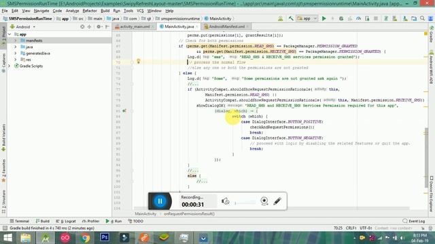Open the Refactor menu
The height and width of the screenshot is (244, 435).
pos(90,11)
